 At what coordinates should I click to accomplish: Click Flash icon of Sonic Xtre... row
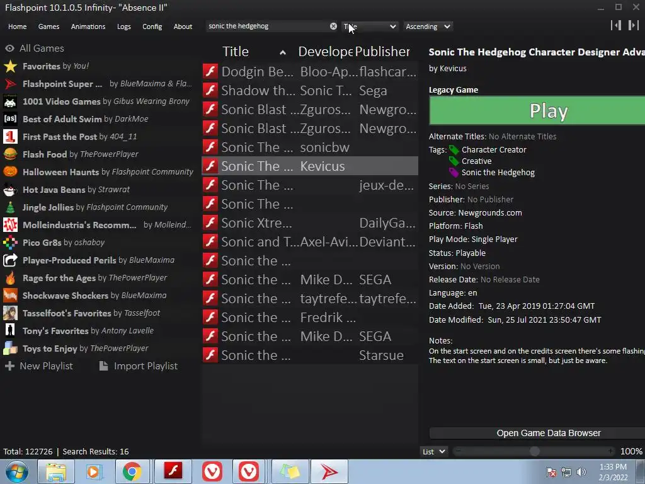[x=210, y=223]
